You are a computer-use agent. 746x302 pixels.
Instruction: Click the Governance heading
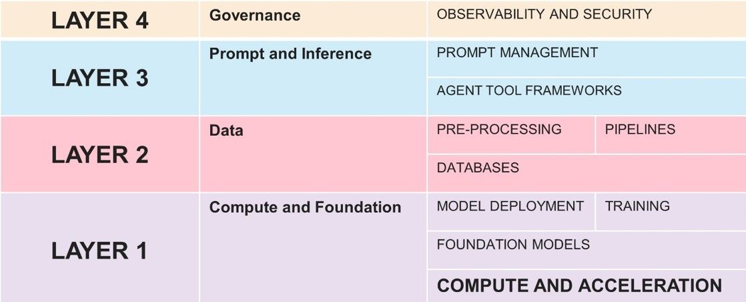tap(254, 15)
